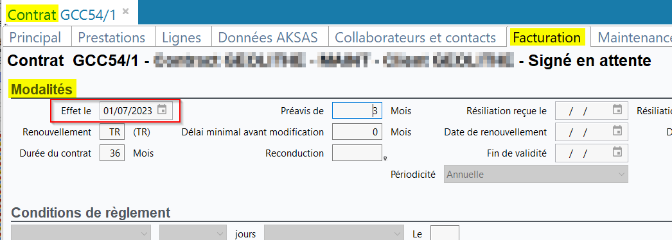The width and height of the screenshot is (672, 240).
Task: Switch to the Prestations tab
Action: [111, 37]
